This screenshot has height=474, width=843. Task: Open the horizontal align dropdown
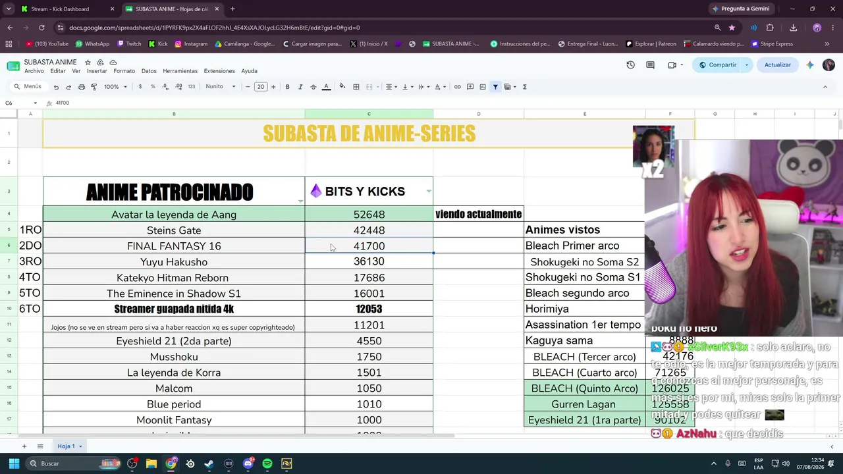point(391,87)
